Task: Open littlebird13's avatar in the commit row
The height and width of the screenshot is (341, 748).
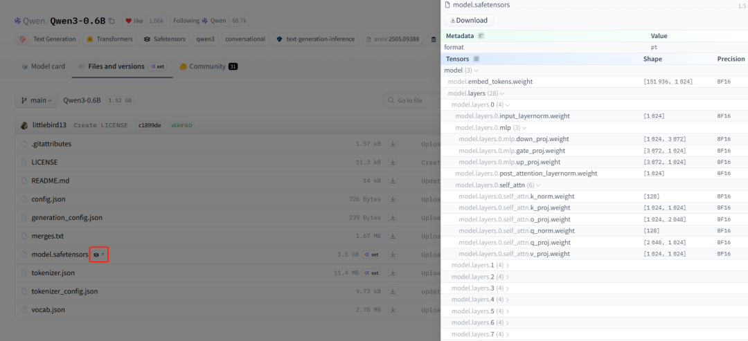Action: 25,125
